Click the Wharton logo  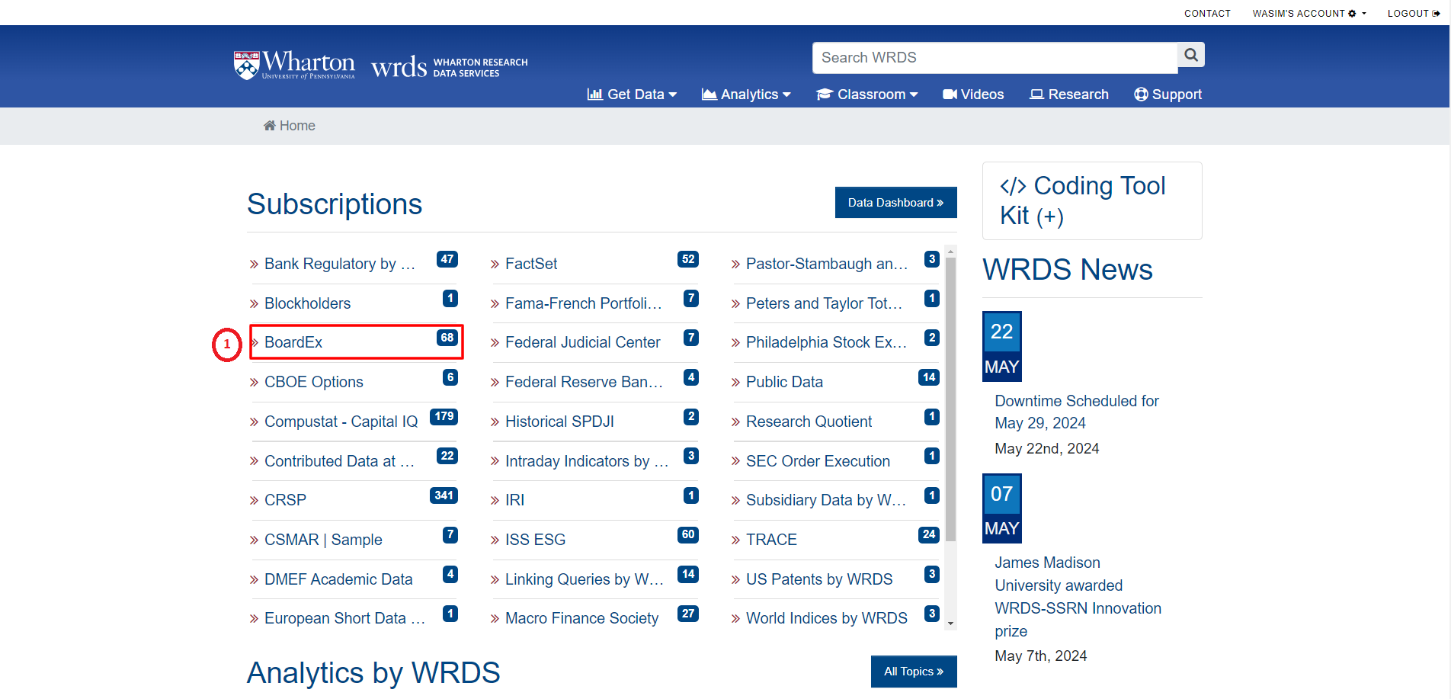tap(294, 66)
